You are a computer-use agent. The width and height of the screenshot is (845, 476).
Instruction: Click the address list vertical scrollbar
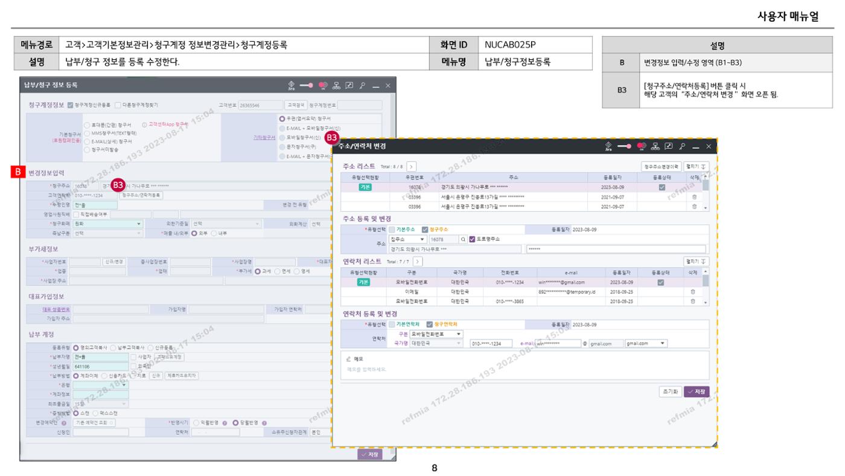click(705, 192)
